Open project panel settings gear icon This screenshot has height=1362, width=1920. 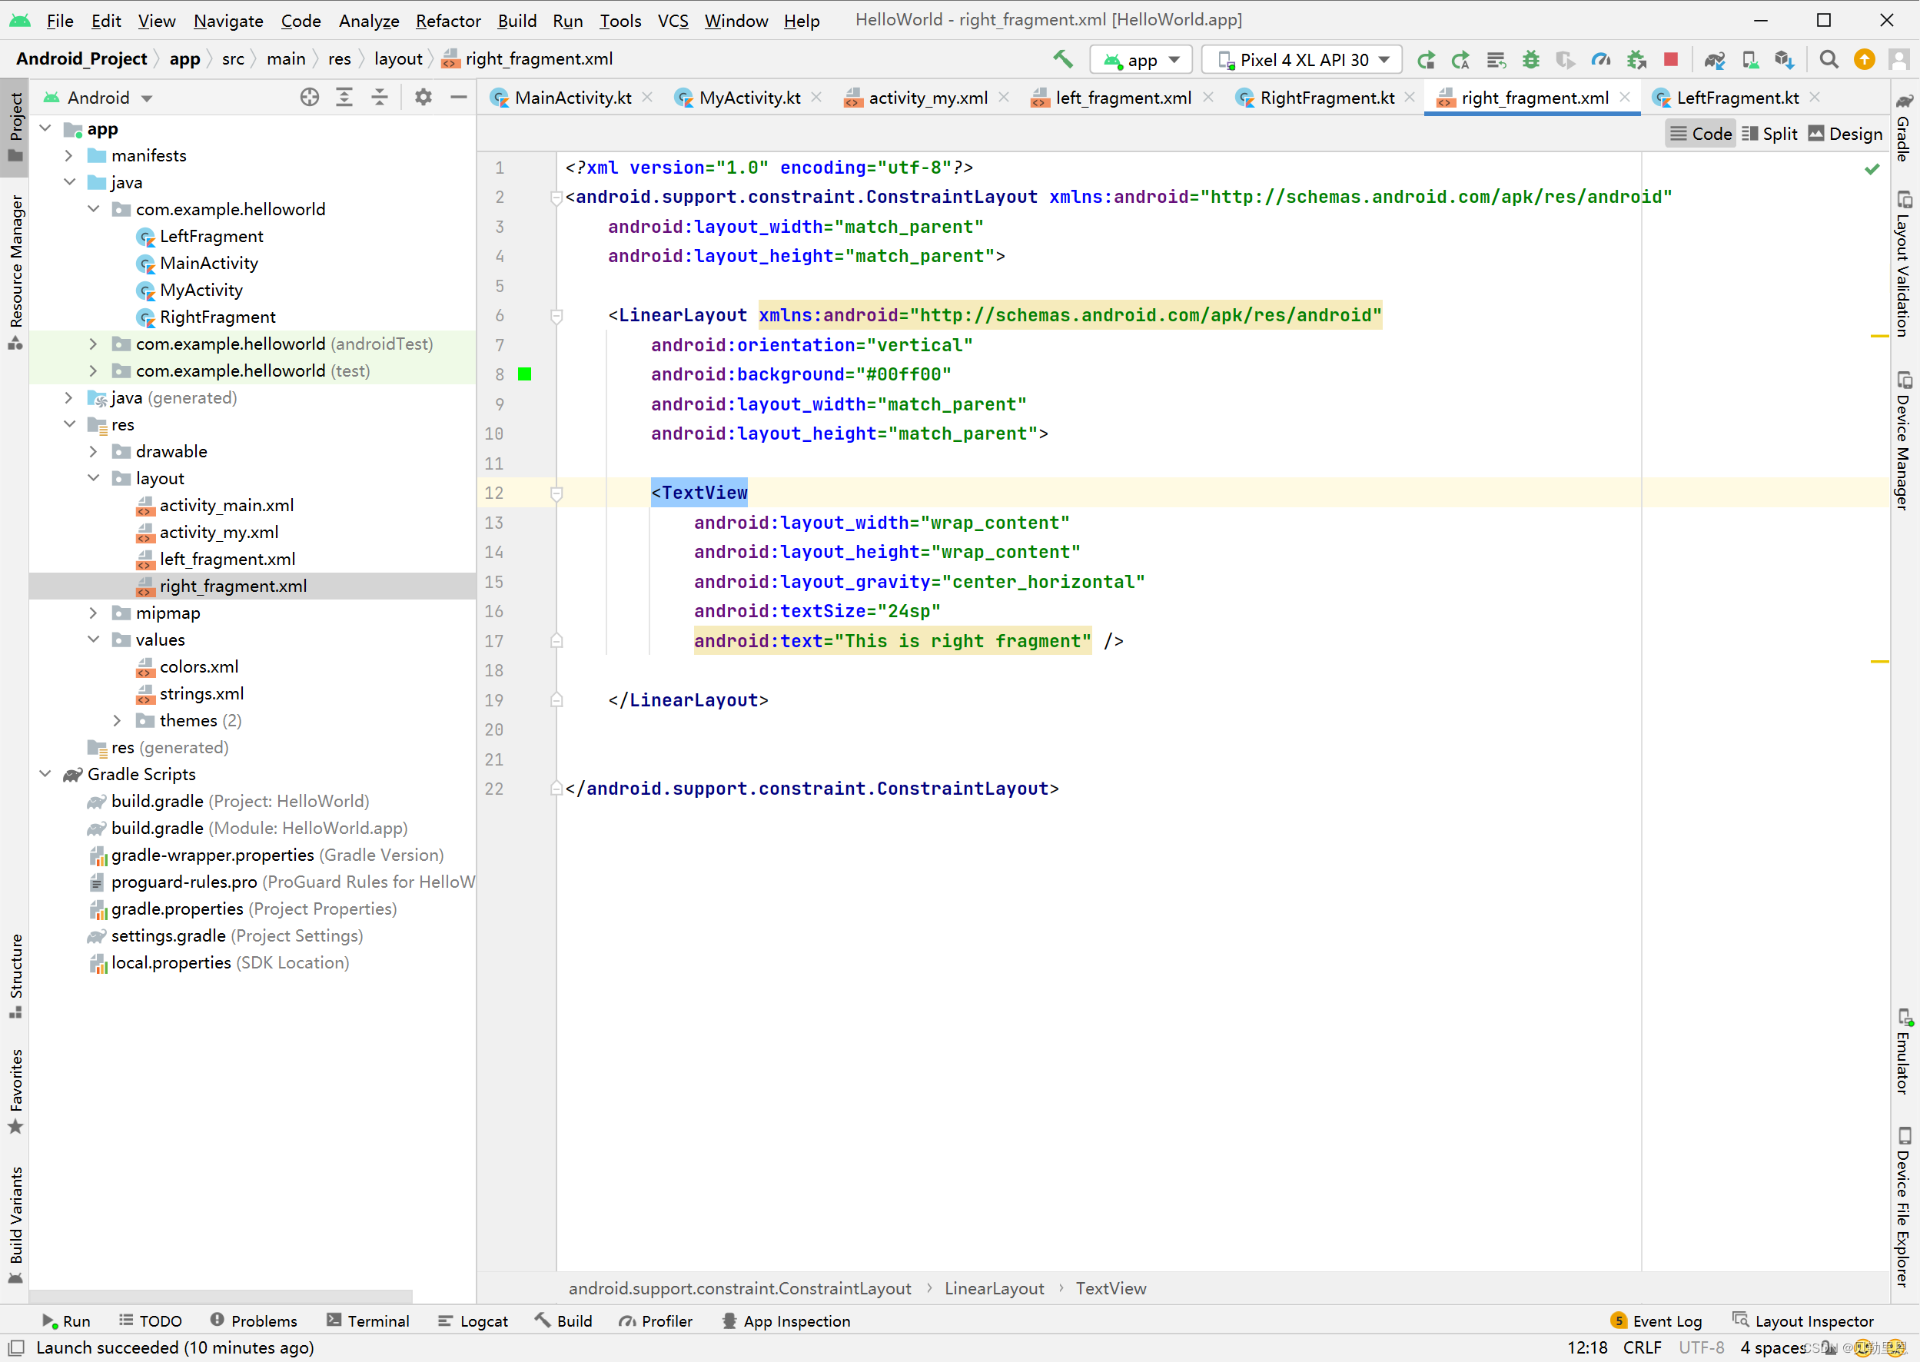pyautogui.click(x=424, y=98)
